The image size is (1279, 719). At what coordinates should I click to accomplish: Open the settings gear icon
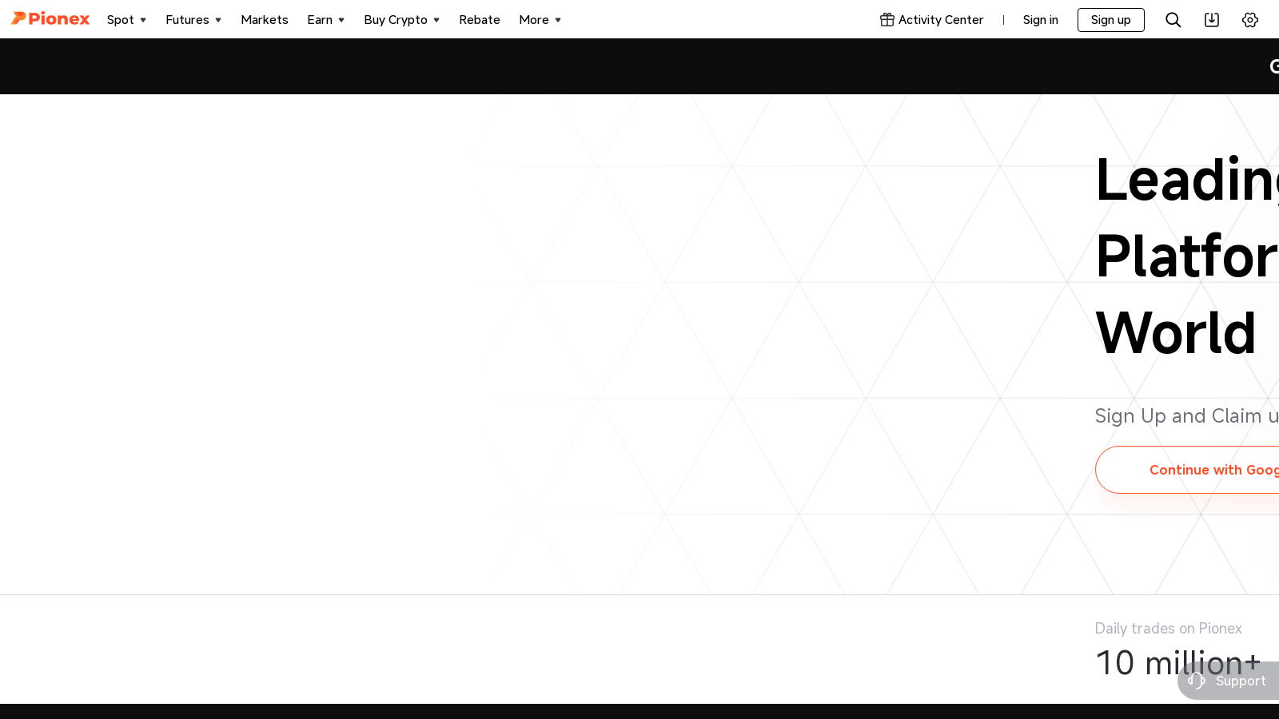tap(1250, 20)
